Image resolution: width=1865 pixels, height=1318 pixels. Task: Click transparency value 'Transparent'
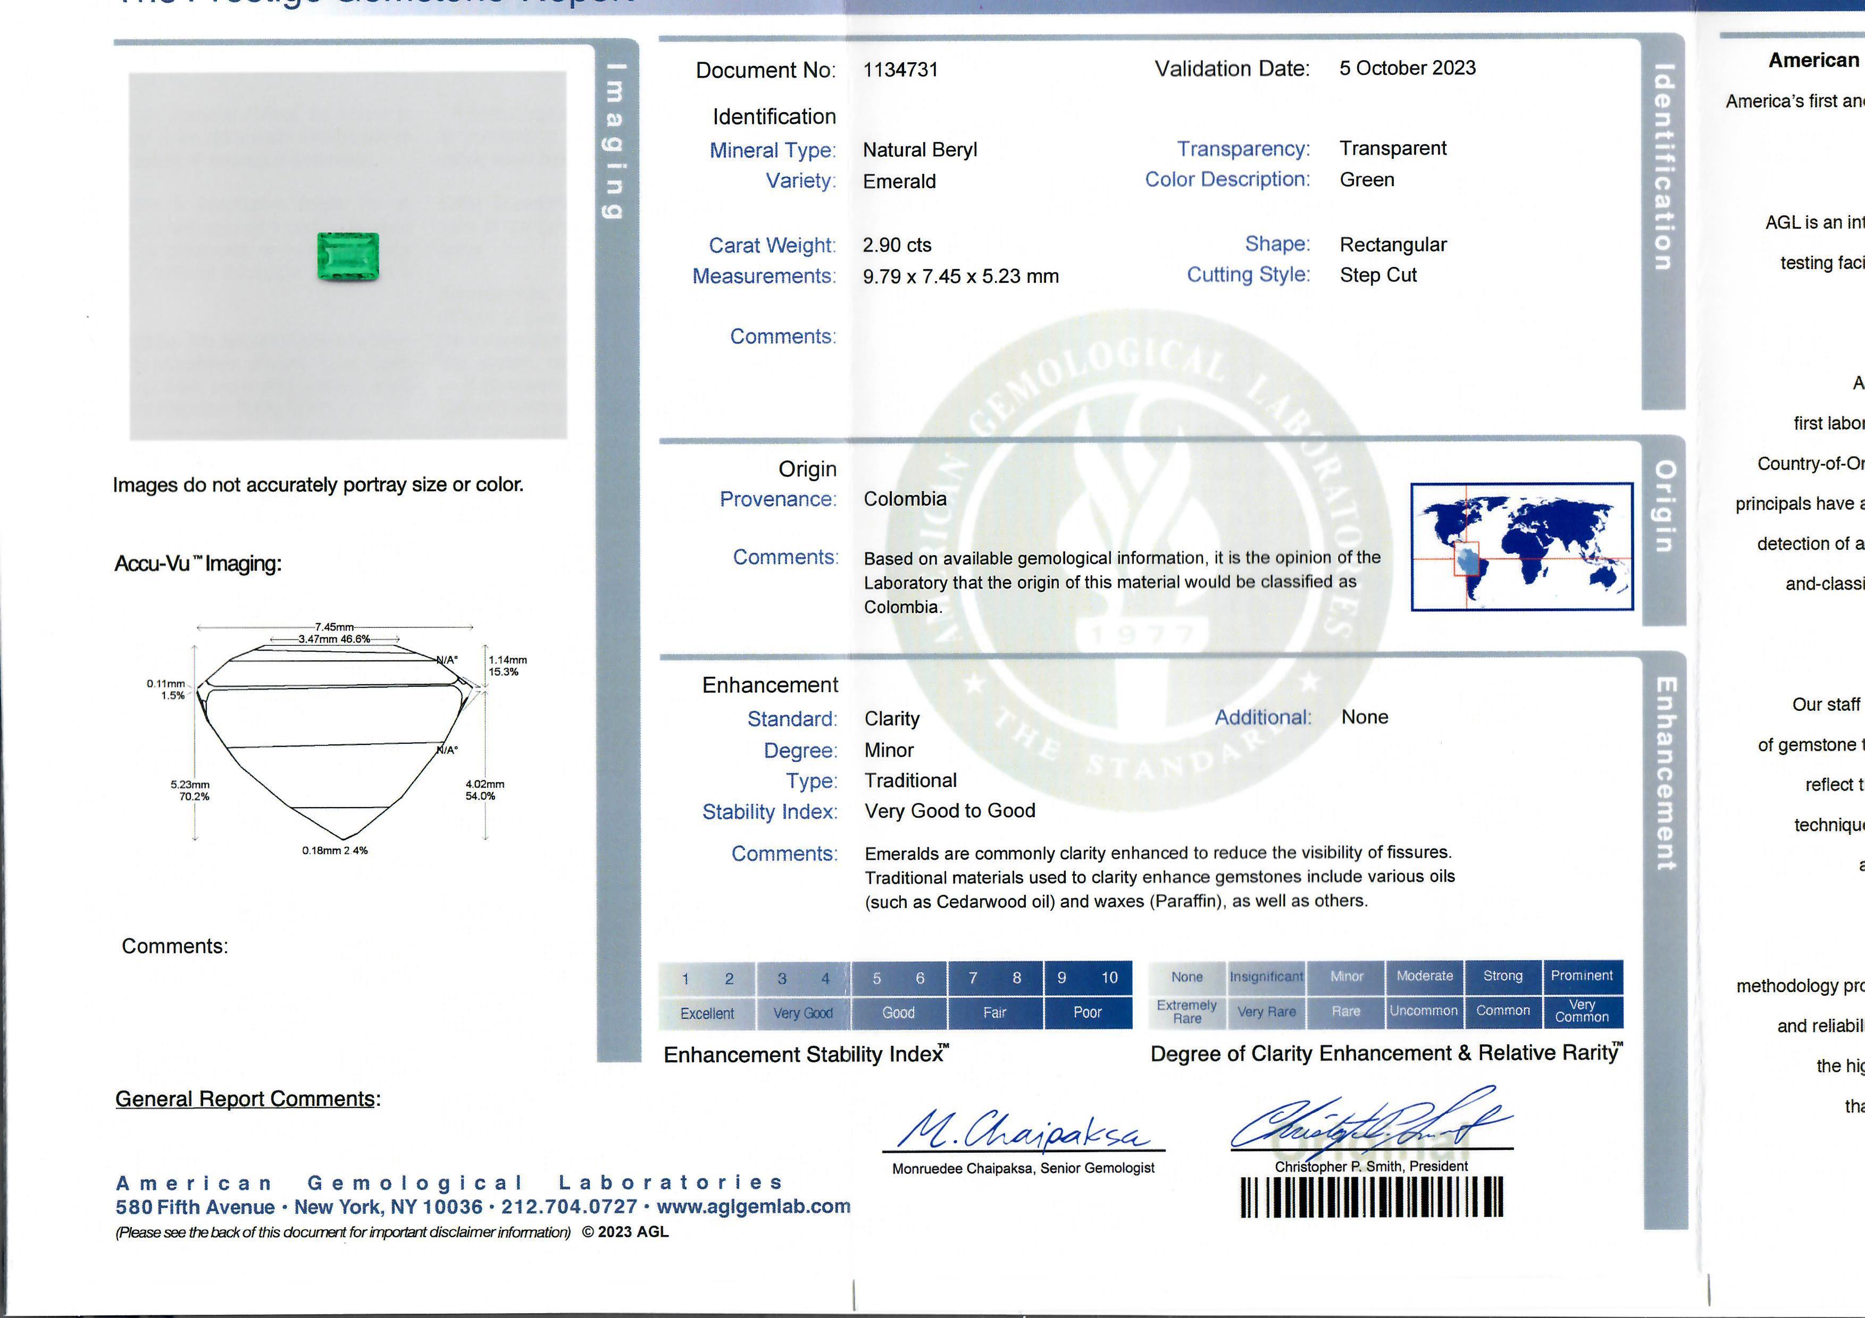point(1392,149)
